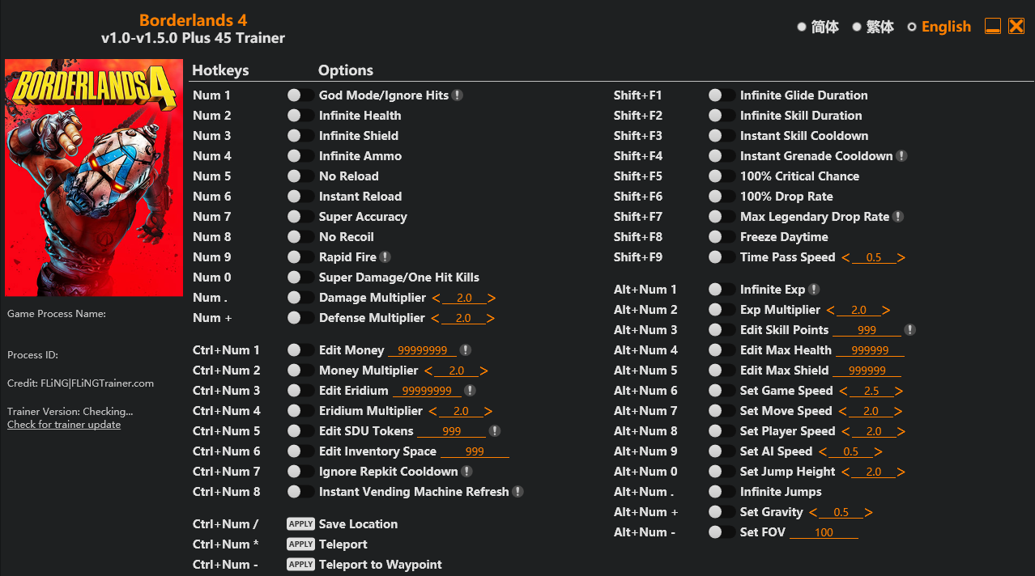
Task: Increase Eridium Multiplier with right arrow
Action: pyautogui.click(x=488, y=411)
